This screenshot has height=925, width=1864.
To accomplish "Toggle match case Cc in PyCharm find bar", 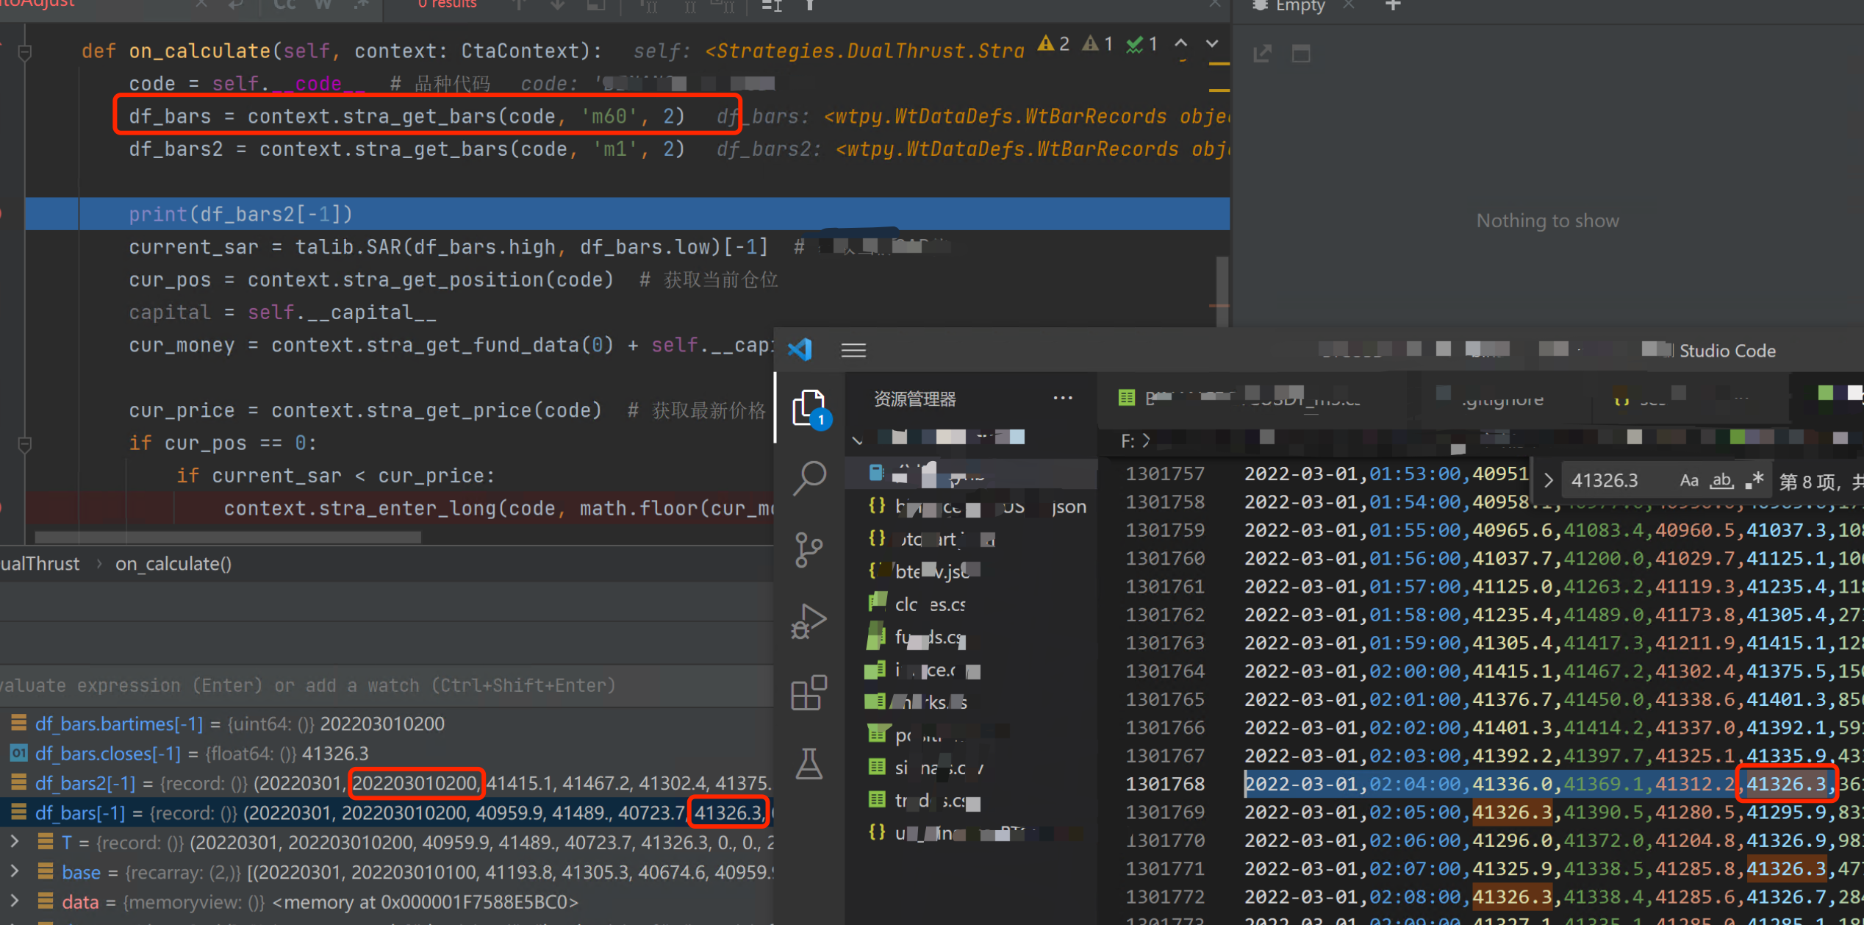I will [283, 6].
